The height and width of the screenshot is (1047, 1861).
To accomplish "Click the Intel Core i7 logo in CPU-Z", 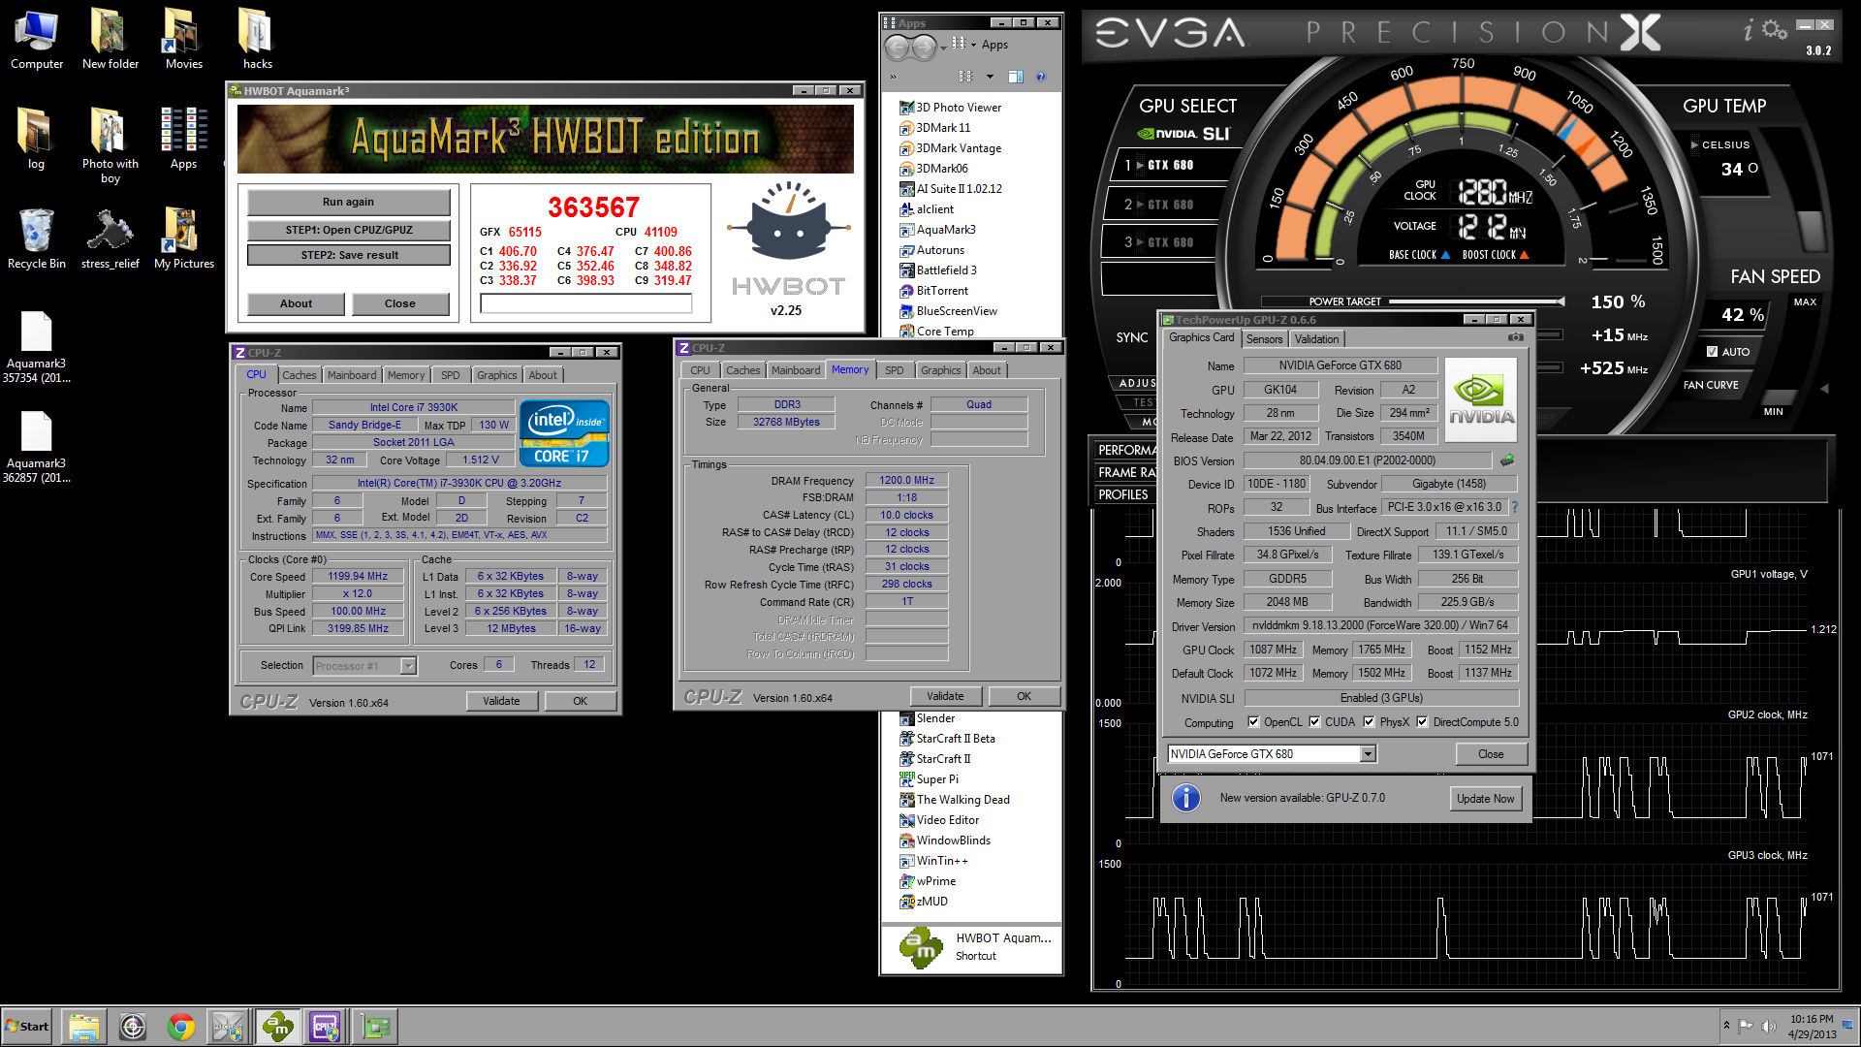I will coord(564,433).
